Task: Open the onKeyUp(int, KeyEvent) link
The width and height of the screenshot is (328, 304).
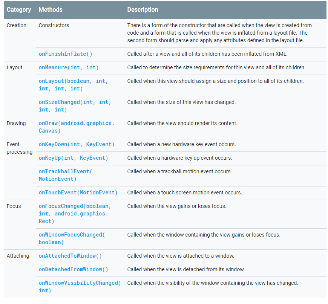Action: coord(73,158)
